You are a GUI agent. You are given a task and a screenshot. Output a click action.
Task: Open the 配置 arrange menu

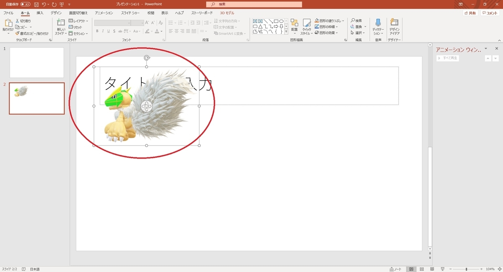coord(294,26)
